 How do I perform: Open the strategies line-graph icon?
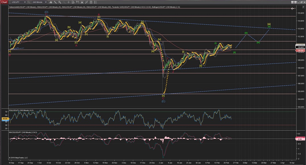point(86,2)
